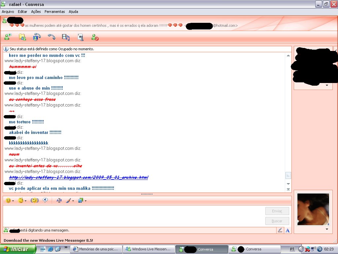338x254 pixels.
Task: Send a nudge to the contact
Action: (x=34, y=200)
